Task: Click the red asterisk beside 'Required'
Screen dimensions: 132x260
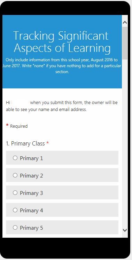Action: 7,125
